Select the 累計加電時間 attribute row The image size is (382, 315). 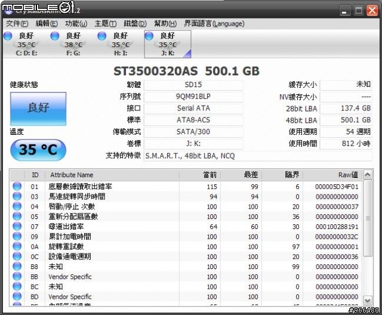[186, 237]
